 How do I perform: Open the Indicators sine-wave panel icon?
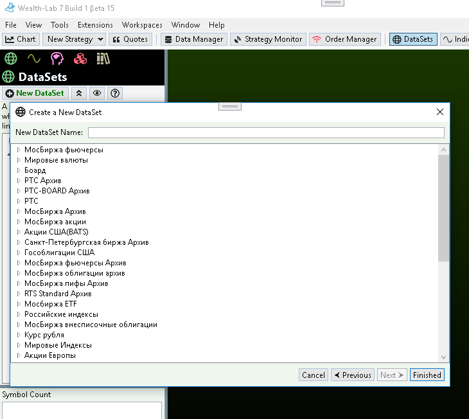coord(34,58)
